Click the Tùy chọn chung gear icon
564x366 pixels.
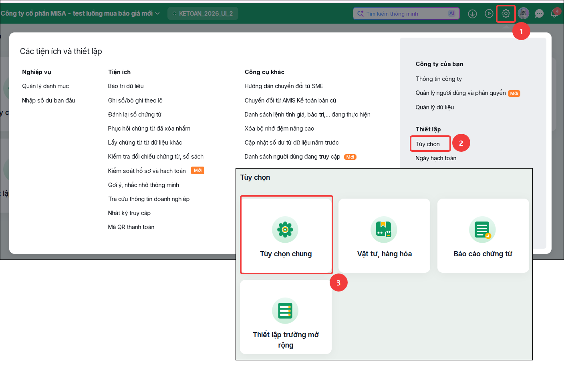click(285, 229)
